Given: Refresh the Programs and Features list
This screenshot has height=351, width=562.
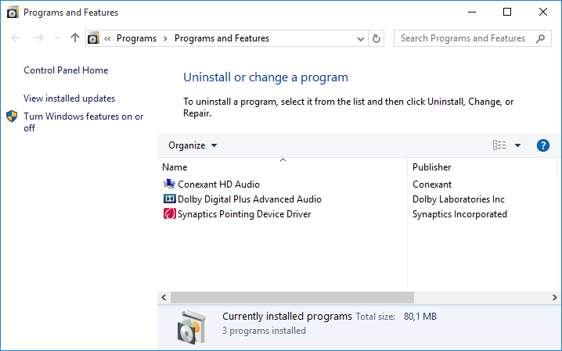Looking at the screenshot, I should (376, 38).
